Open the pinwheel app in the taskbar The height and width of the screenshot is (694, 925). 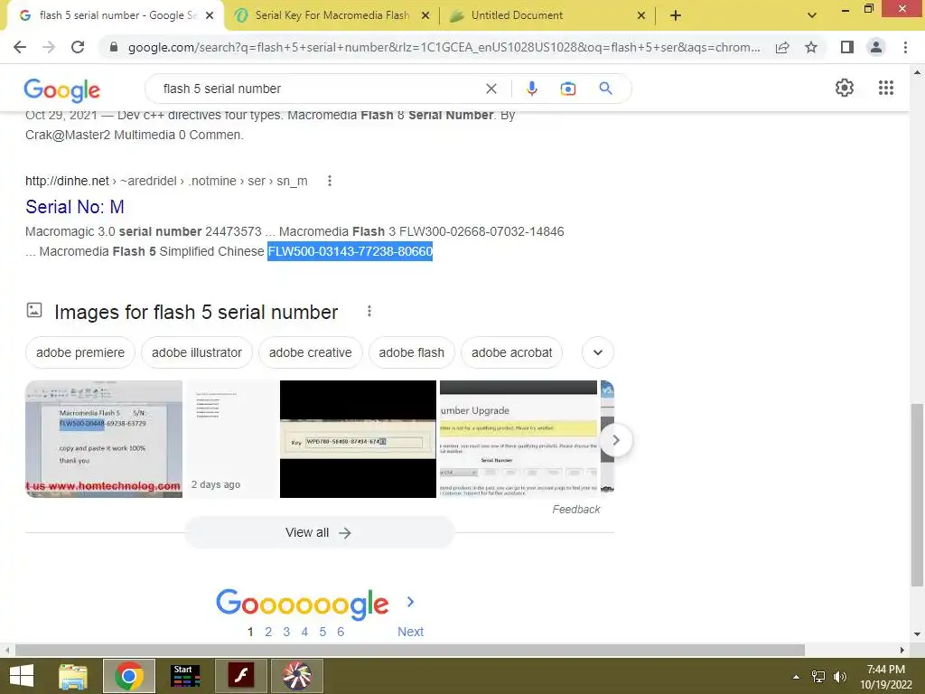(296, 676)
